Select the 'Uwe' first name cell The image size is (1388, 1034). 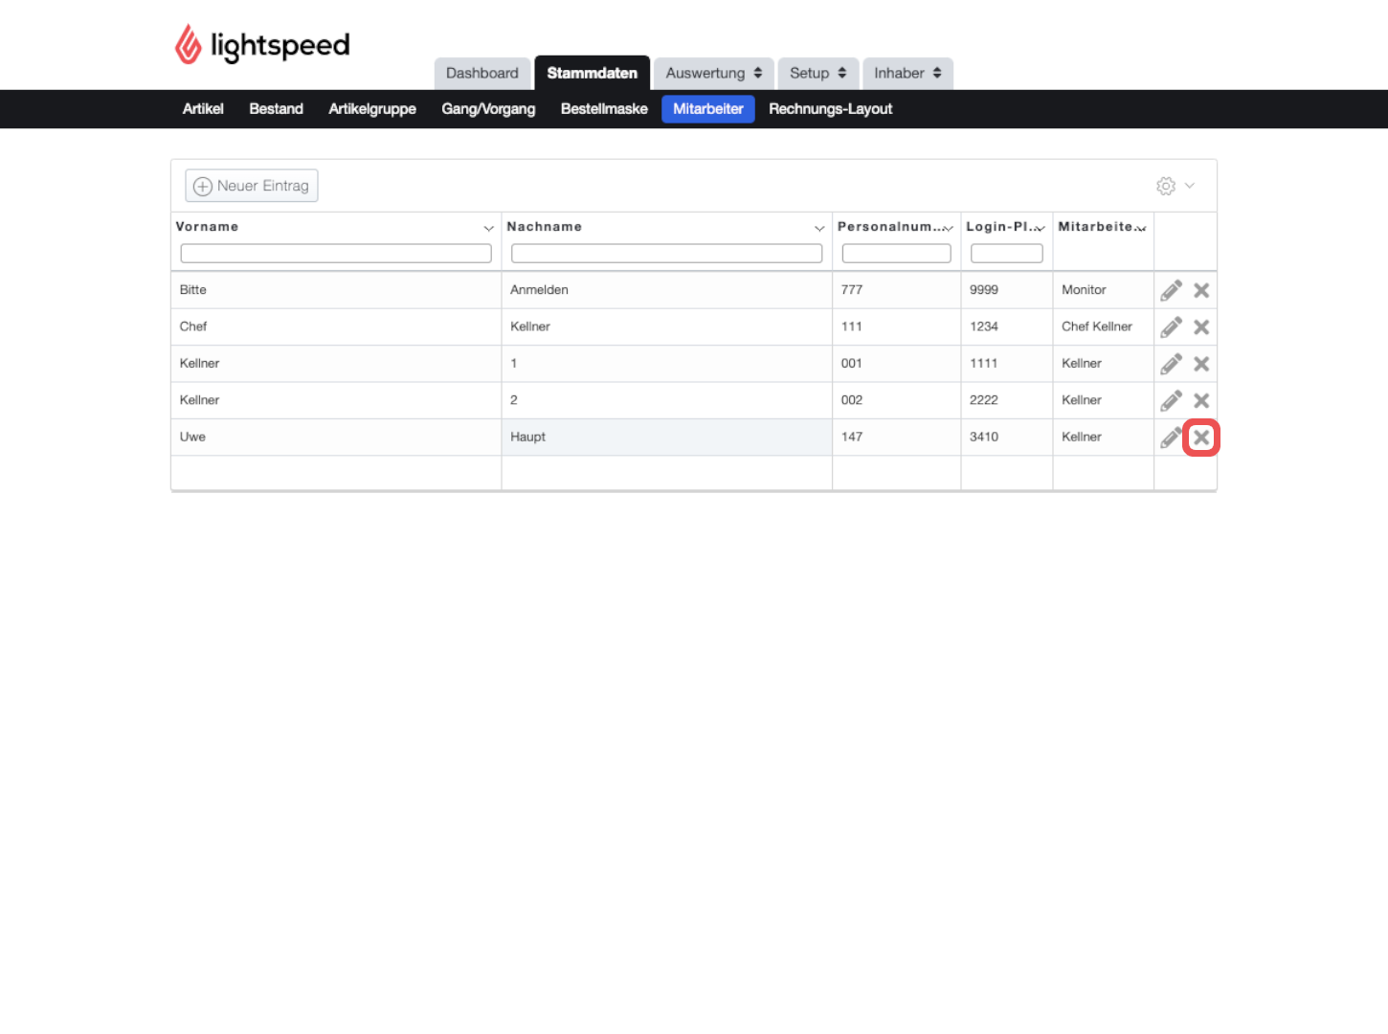pyautogui.click(x=336, y=437)
